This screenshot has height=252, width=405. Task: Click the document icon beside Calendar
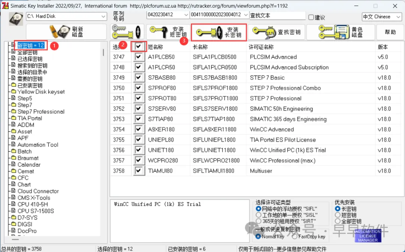click(x=13, y=164)
